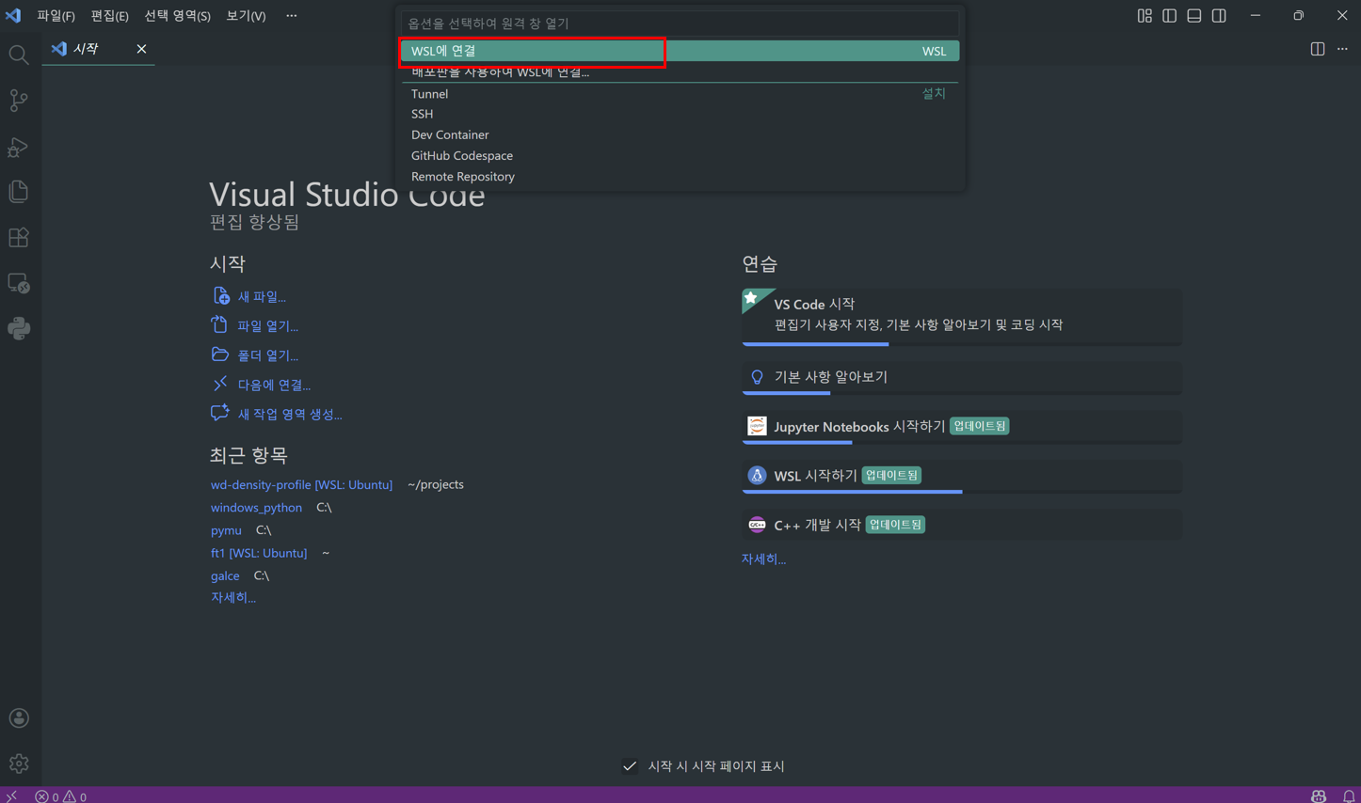Open recent wd-density-profile WSL project
Viewport: 1361px width, 803px height.
click(301, 484)
